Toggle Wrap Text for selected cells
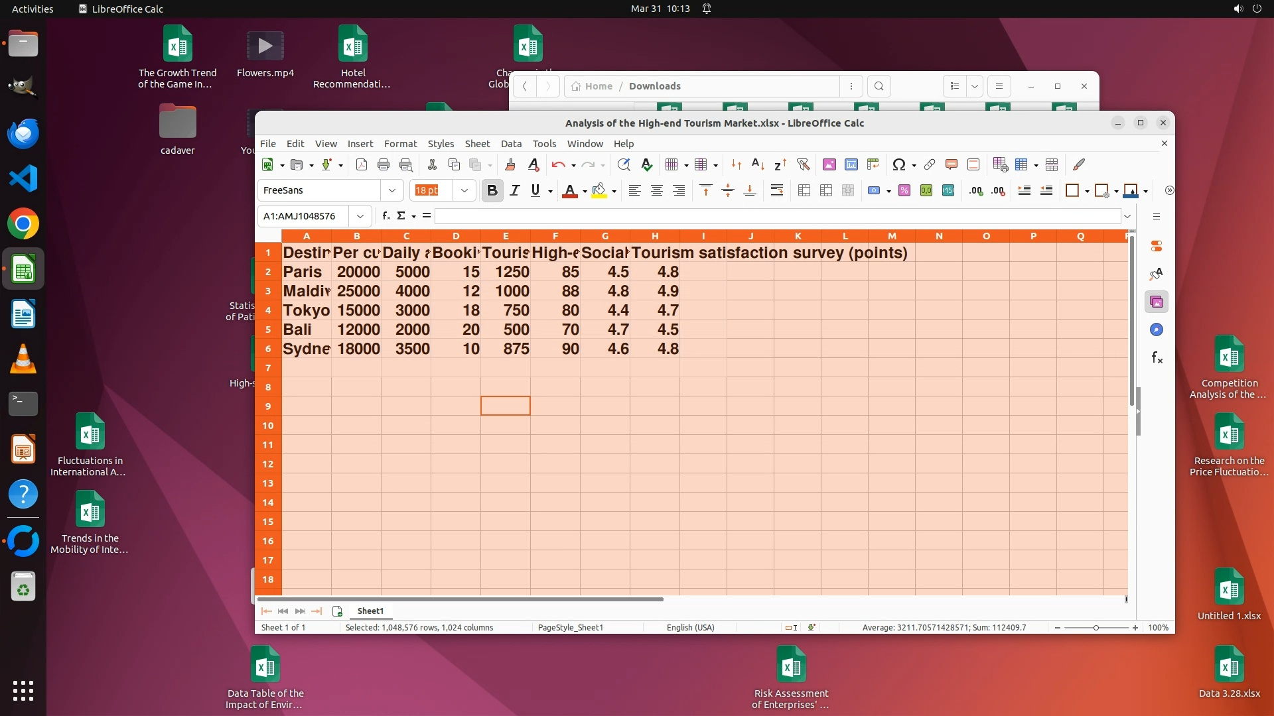The image size is (1274, 716). (777, 191)
